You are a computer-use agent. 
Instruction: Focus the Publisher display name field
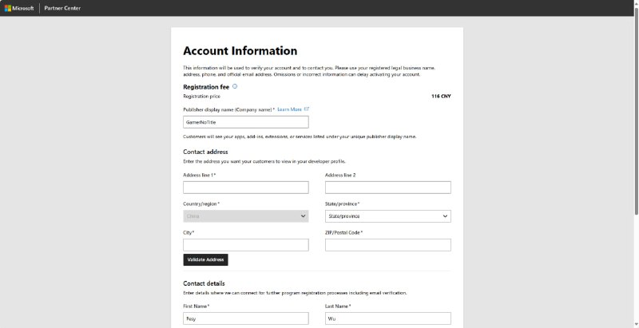click(x=245, y=122)
